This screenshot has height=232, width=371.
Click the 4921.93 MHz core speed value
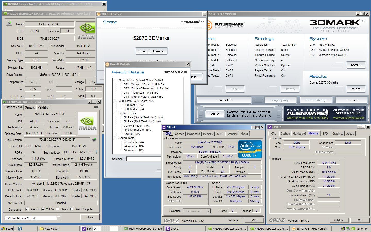coord(195,187)
